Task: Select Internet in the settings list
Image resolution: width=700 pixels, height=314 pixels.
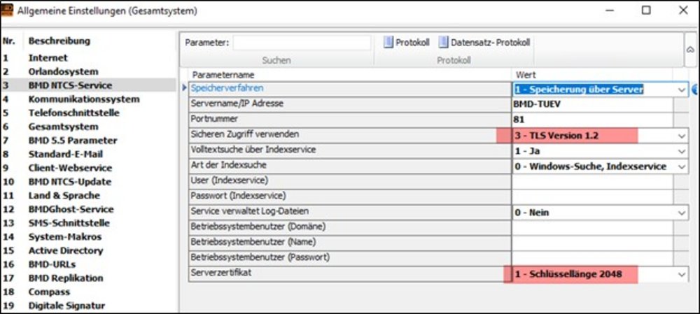Action: click(48, 58)
